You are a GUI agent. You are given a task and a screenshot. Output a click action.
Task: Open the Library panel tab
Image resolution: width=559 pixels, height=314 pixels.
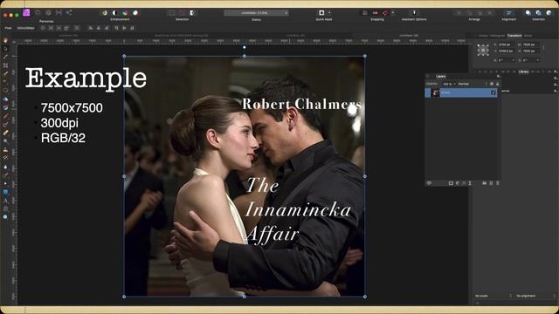click(x=523, y=72)
